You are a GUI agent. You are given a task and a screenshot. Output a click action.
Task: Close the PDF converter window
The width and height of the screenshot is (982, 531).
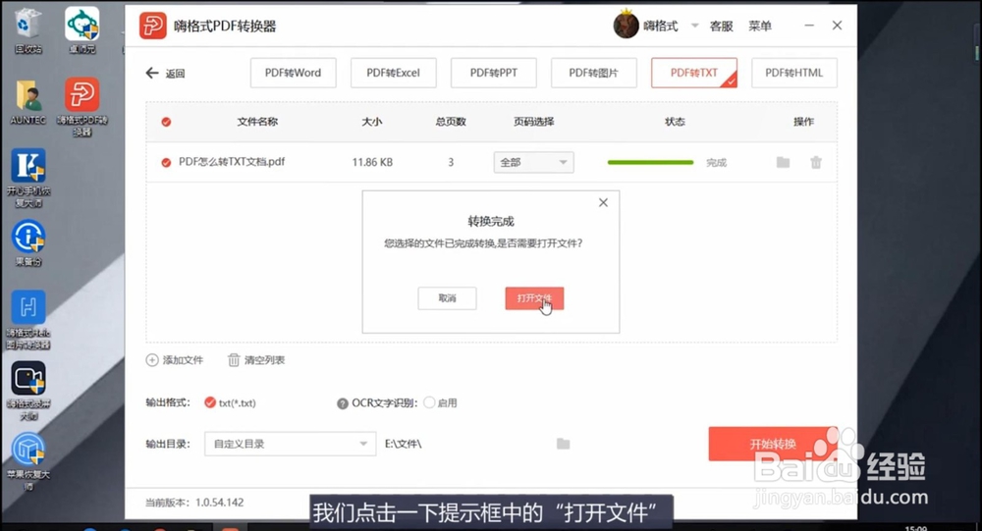coord(837,26)
